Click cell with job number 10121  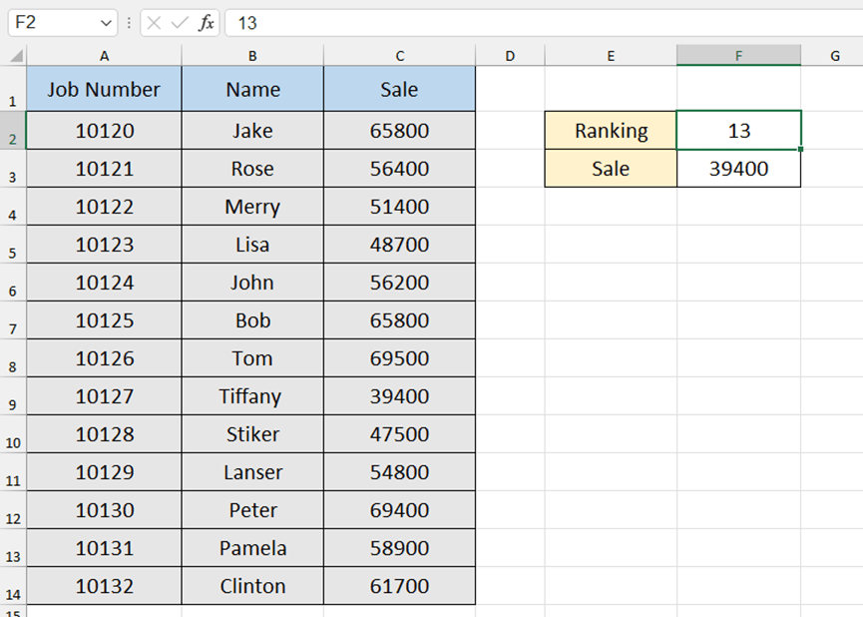coord(104,169)
